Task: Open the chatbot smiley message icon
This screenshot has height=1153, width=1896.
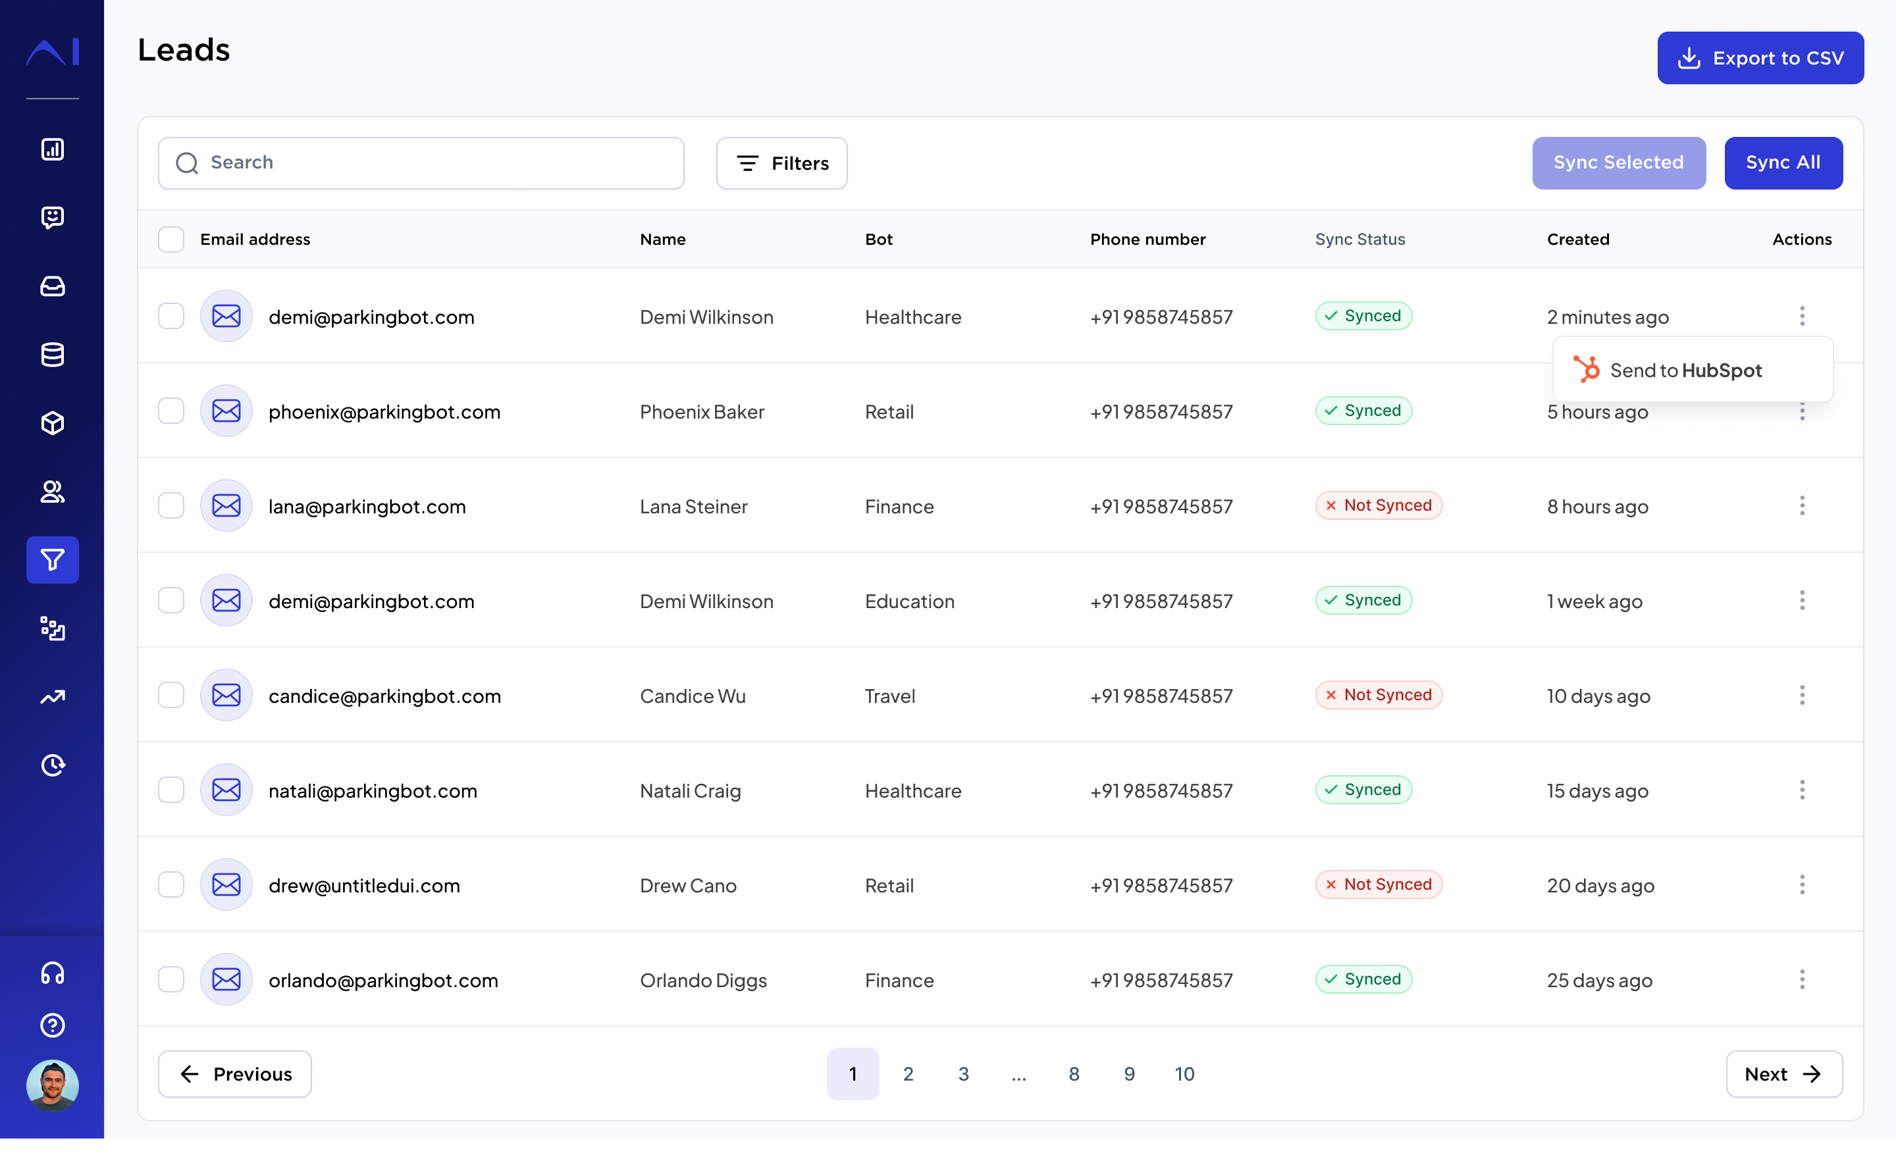Action: [52, 218]
